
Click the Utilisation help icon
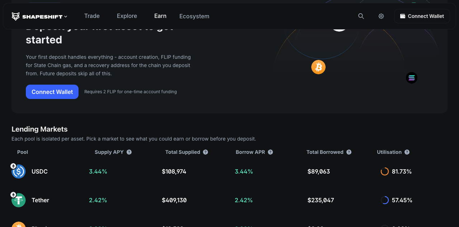click(x=407, y=152)
